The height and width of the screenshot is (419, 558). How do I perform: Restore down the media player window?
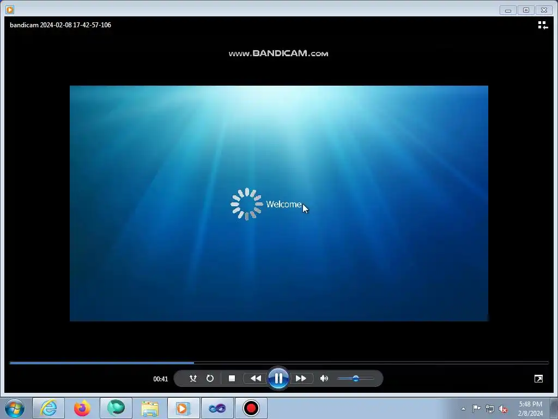[x=526, y=10]
